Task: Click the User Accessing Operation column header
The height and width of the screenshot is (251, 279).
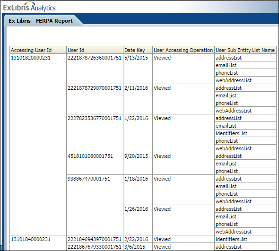Action: coord(183,50)
